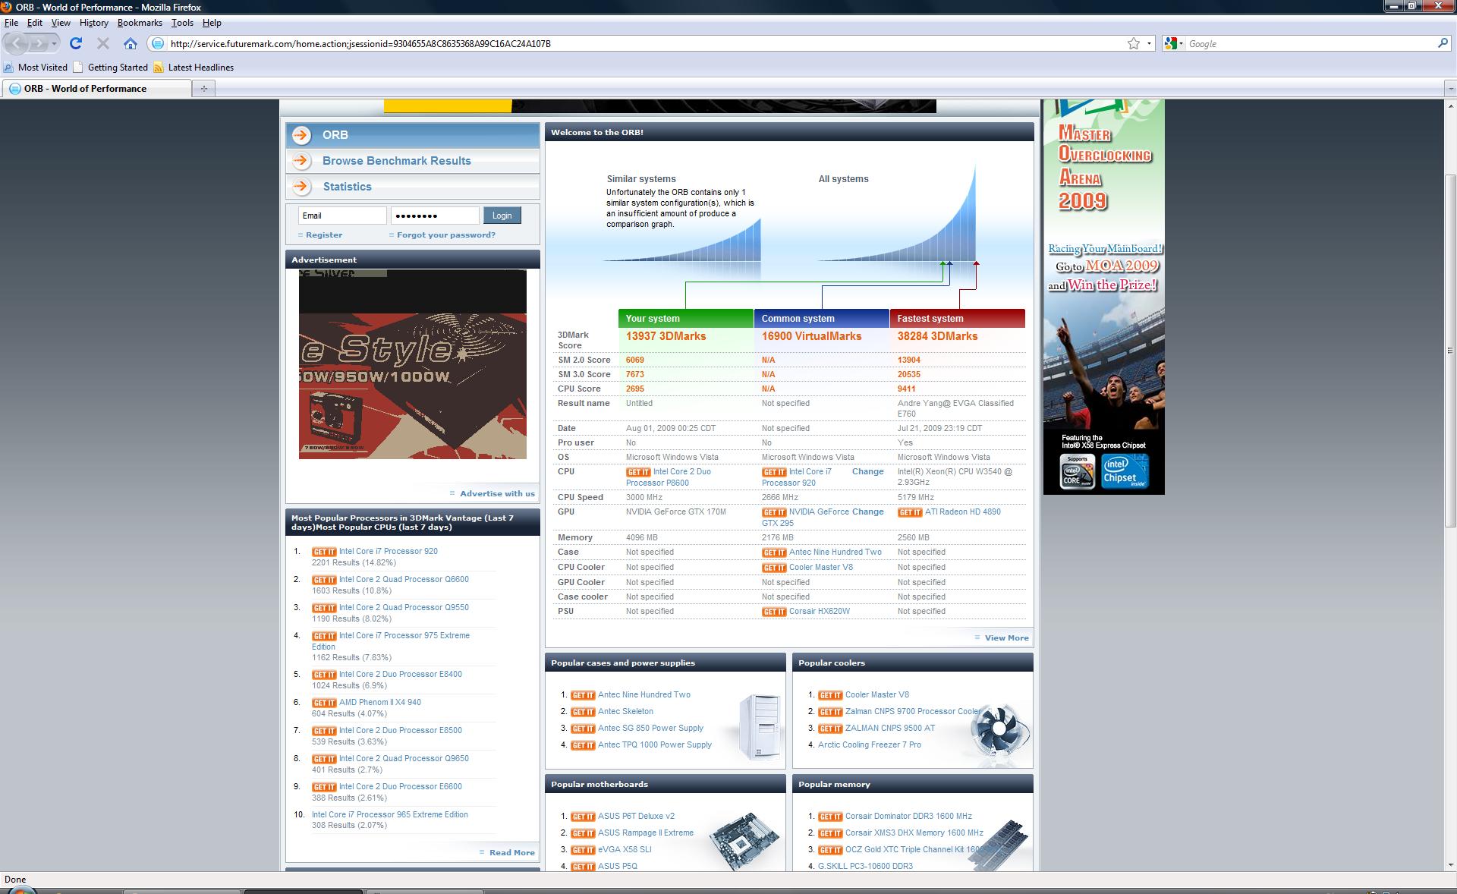Click GET IT badge for Core i7 920

tap(324, 552)
